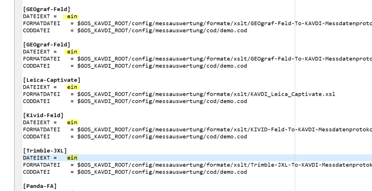This screenshot has height=191, width=372.
Task: Click "ein" under the second GEOgraf-Feld header
Action: click(x=72, y=52)
